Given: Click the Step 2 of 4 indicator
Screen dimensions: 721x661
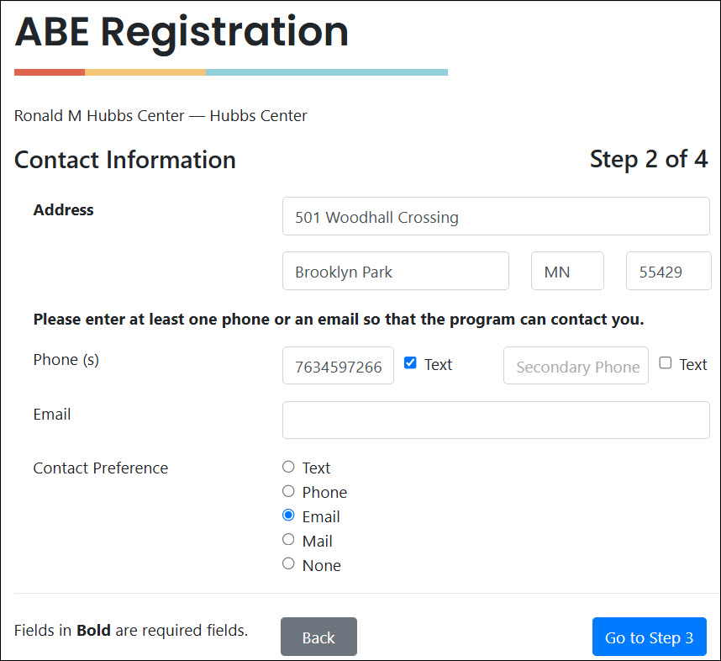Looking at the screenshot, I should point(648,159).
